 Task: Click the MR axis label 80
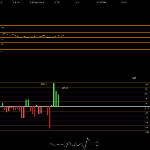point(146,89)
